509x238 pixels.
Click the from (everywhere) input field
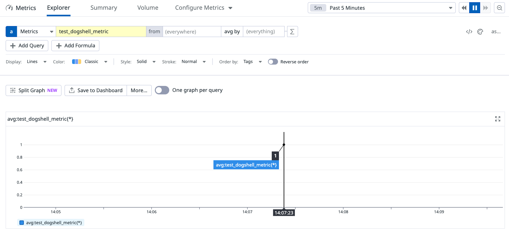click(x=192, y=32)
